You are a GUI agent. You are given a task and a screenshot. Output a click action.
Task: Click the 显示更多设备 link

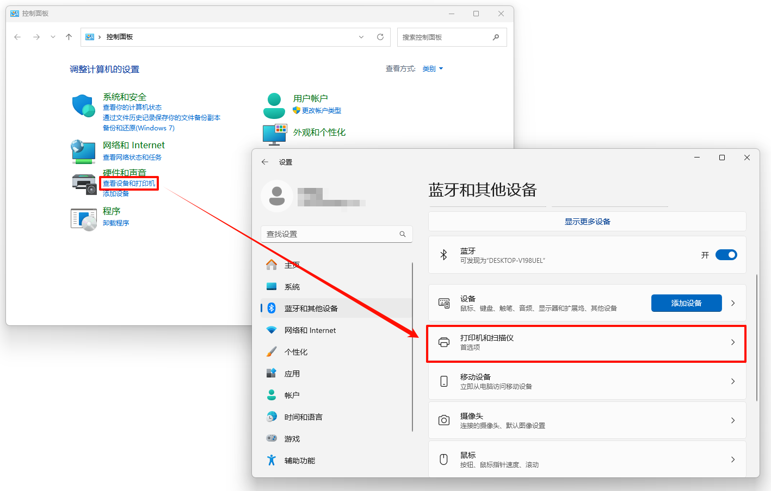click(587, 222)
